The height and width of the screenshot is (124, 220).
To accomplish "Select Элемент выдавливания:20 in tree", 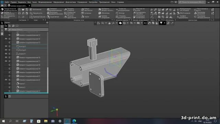I will pyautogui.click(x=28, y=72).
